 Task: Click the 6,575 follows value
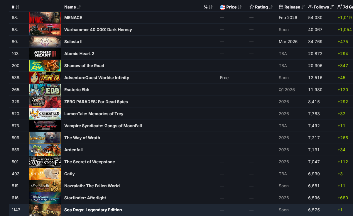[x=314, y=210]
